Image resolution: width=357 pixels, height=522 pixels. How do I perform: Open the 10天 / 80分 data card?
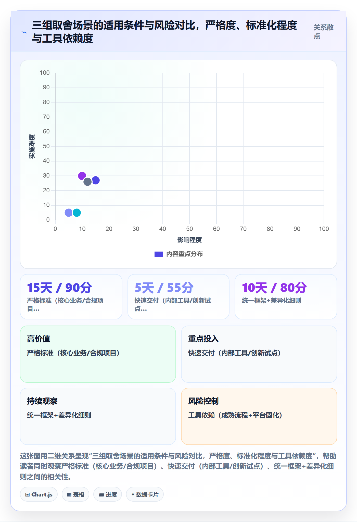click(286, 297)
